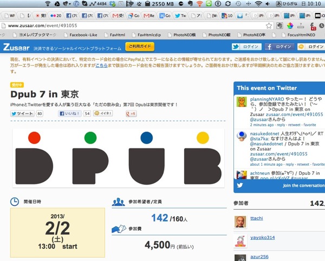The width and height of the screenshot is (325, 261).
Task: Switch to the WP browser tab
Action: [10, 16]
